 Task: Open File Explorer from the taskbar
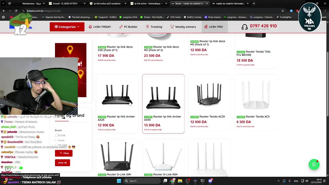pos(180,181)
